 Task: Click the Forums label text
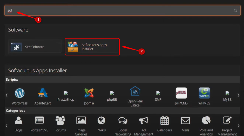[x=60, y=130]
